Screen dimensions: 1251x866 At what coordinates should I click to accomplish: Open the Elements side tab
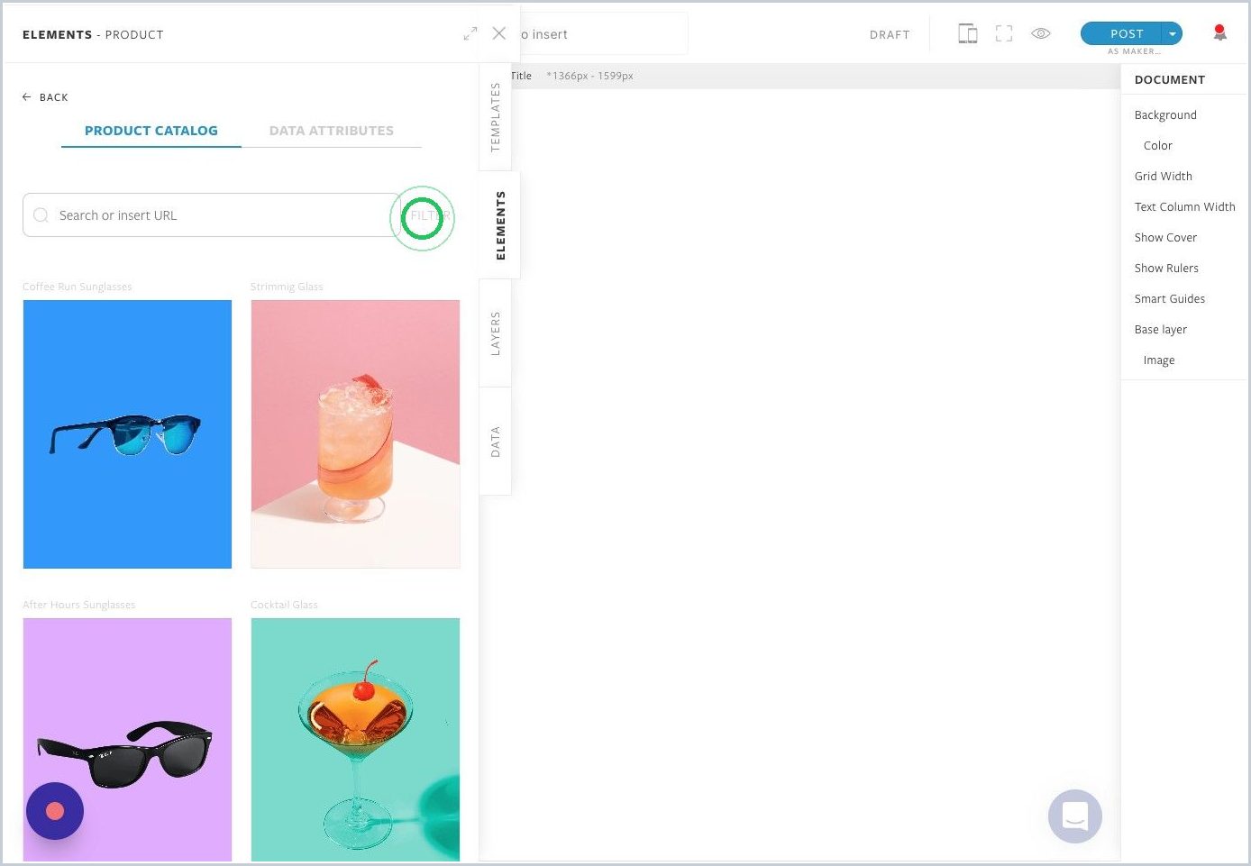click(500, 225)
